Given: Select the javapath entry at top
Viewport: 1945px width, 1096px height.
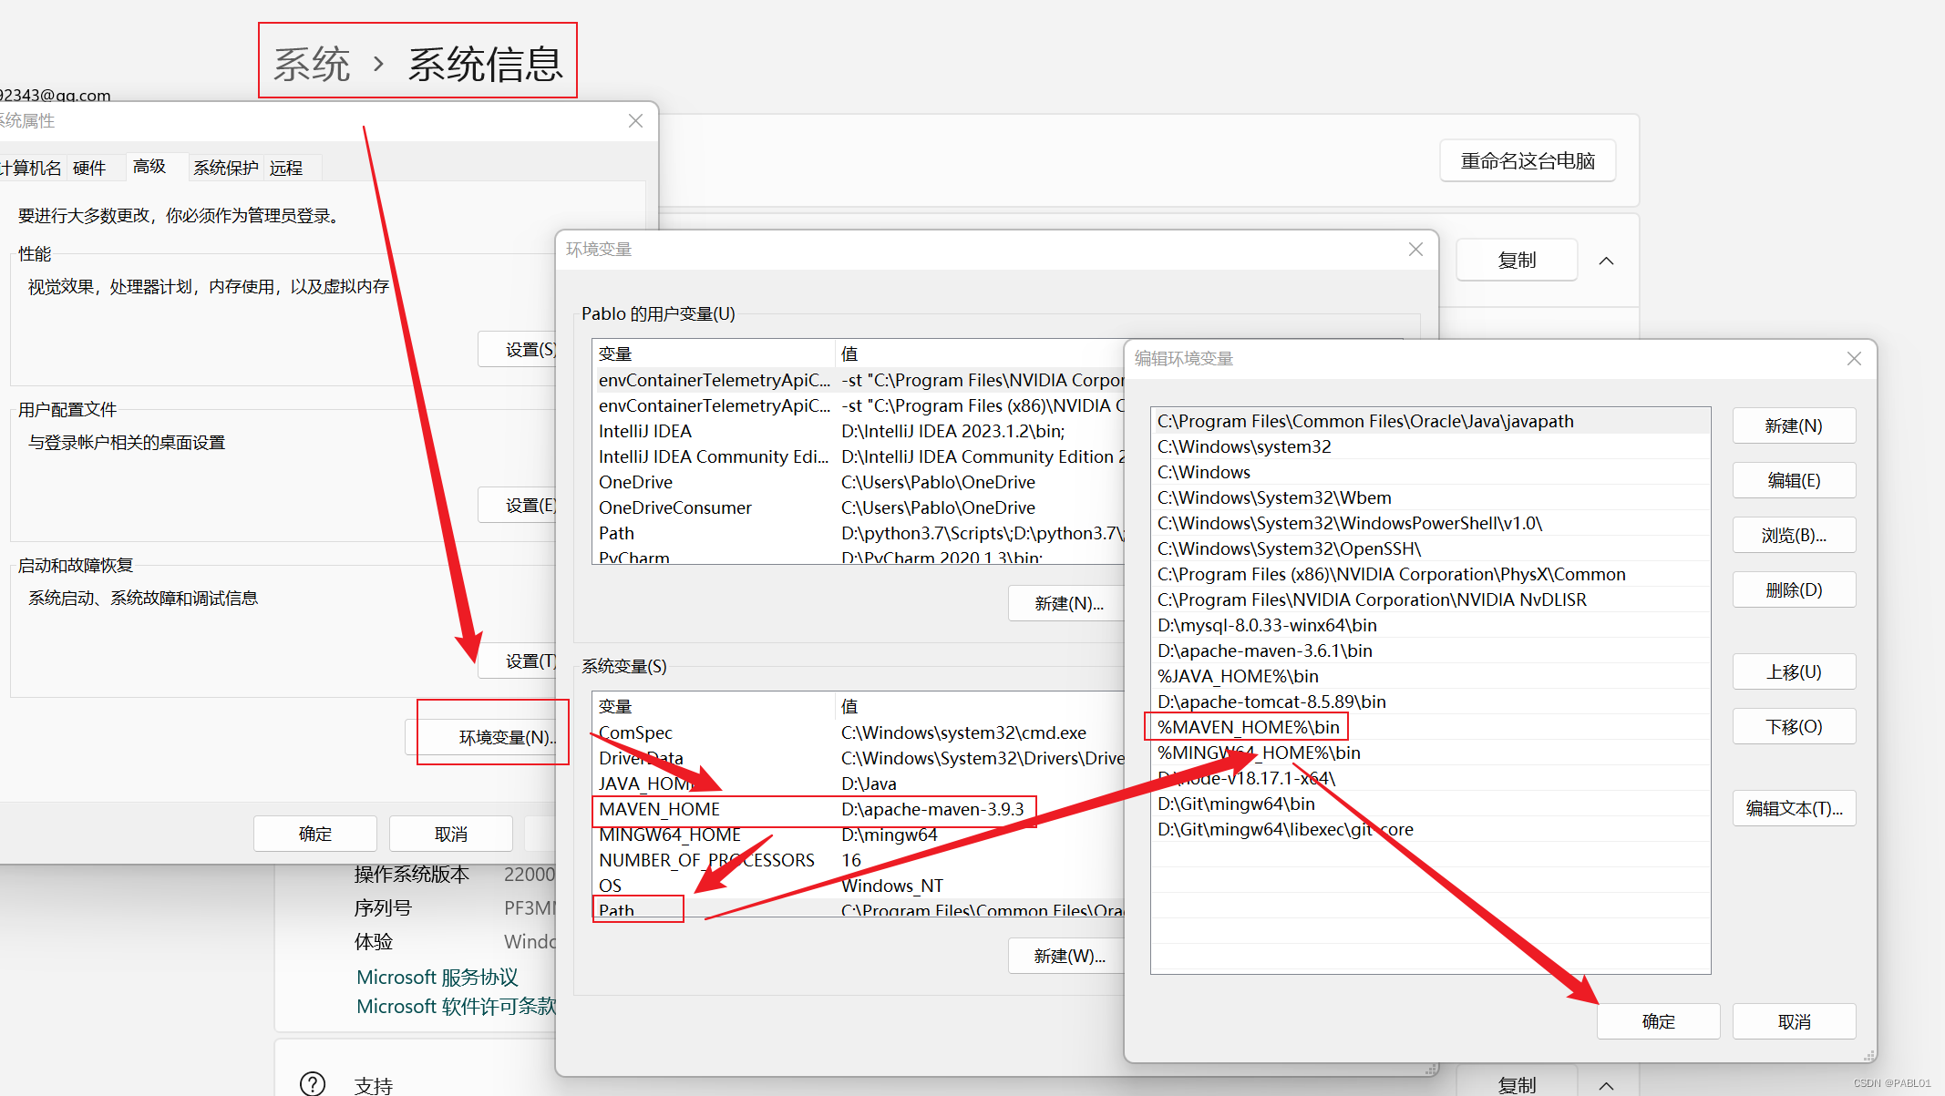Looking at the screenshot, I should pos(1430,421).
